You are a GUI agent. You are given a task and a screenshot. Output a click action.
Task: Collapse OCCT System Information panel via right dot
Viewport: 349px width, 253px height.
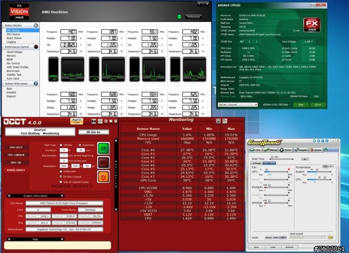click(x=62, y=196)
